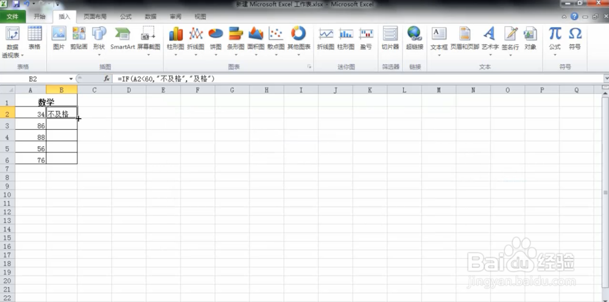Open the Charts group dialog launcher
The width and height of the screenshot is (609, 302).
309,67
